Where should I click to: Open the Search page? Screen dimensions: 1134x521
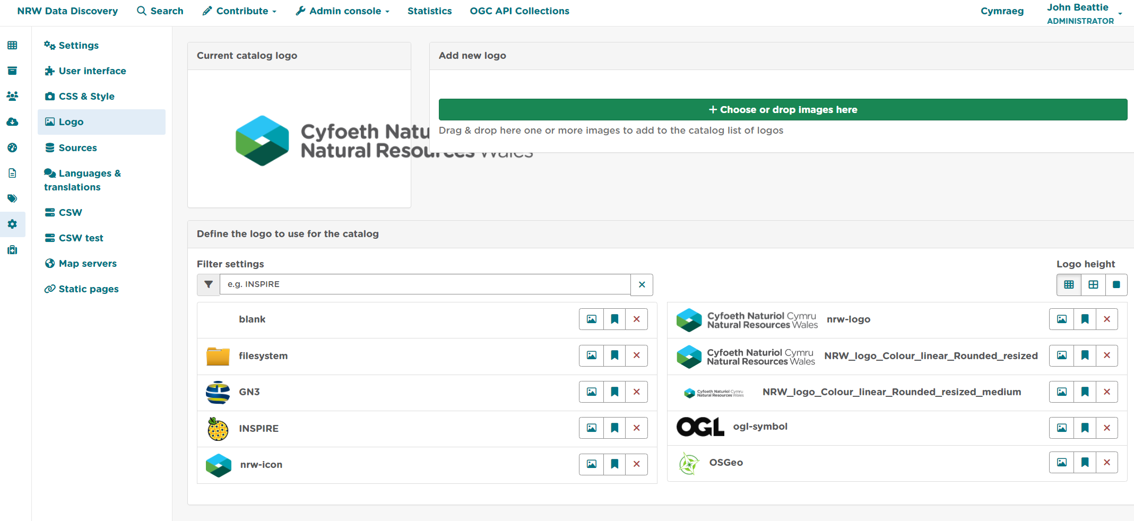(x=160, y=11)
